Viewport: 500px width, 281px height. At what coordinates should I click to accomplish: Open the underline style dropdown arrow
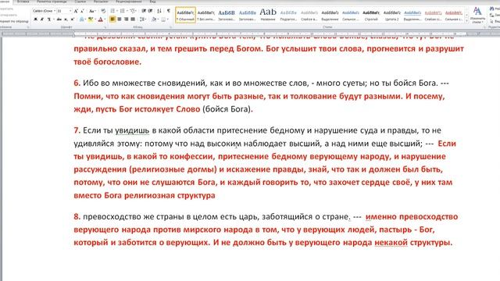[53, 20]
